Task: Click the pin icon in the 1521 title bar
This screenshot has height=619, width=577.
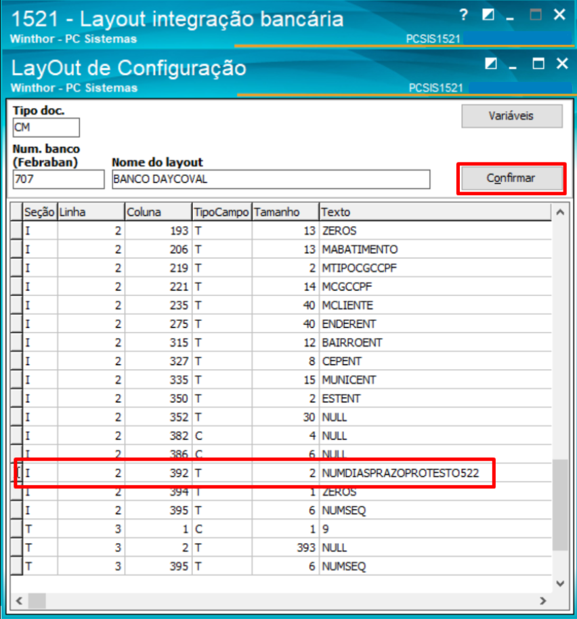Action: point(488,15)
